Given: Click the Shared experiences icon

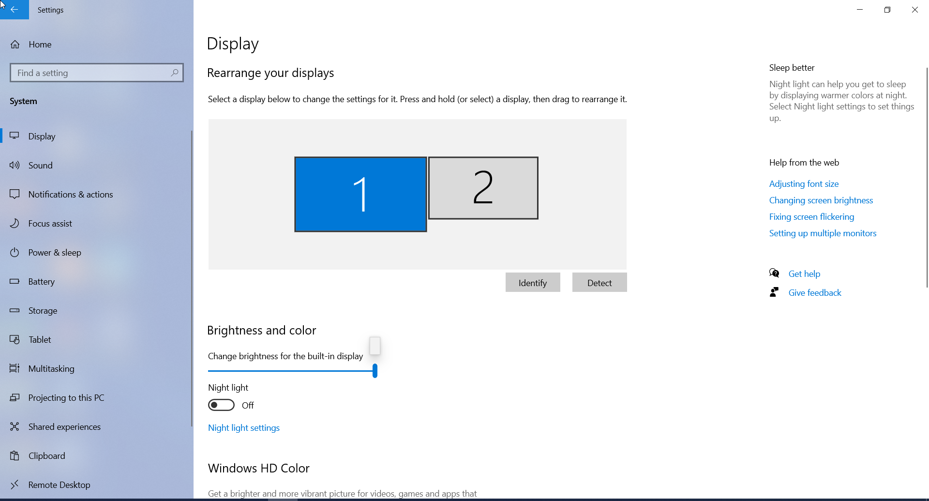Looking at the screenshot, I should point(15,426).
